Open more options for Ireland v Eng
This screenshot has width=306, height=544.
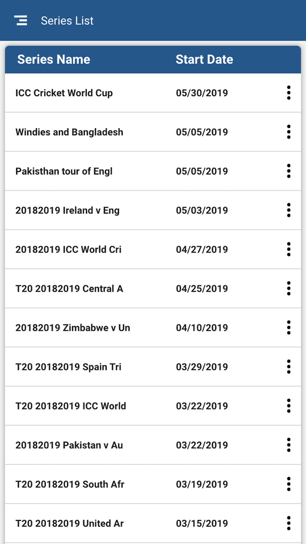(289, 210)
